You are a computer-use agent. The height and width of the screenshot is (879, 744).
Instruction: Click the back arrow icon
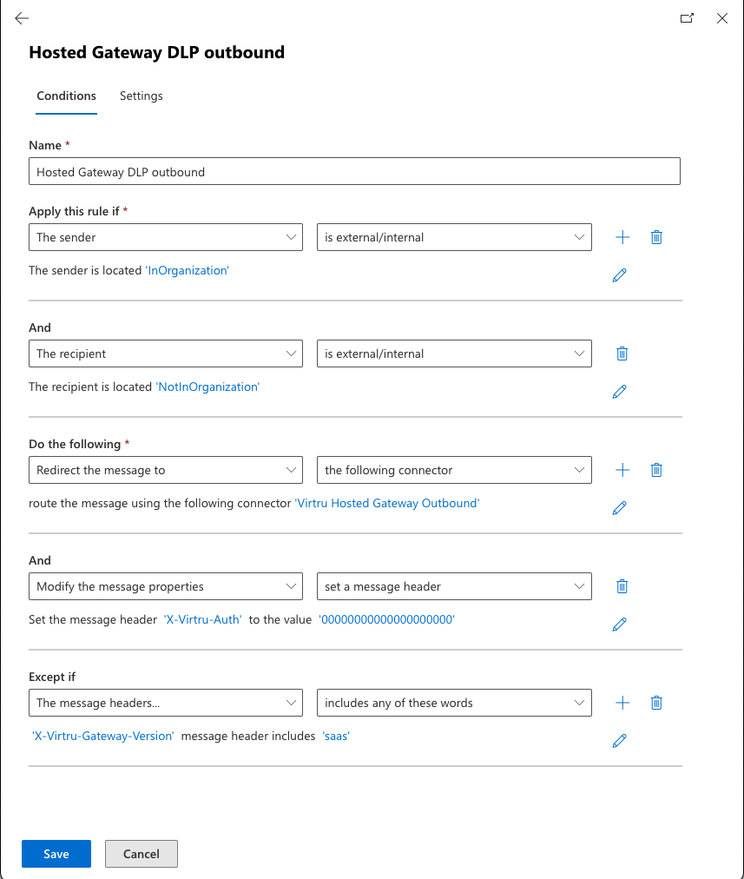coord(22,18)
